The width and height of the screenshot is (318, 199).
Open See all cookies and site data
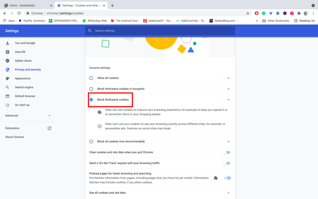coord(160,193)
